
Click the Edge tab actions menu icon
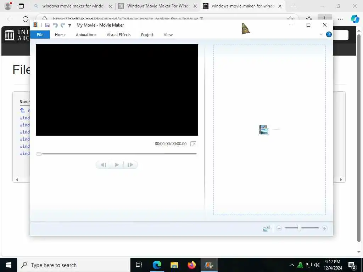point(21,6)
